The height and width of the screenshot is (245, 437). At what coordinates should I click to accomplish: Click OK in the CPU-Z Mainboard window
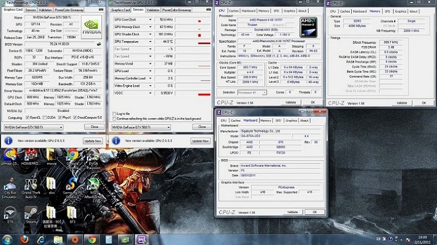(x=315, y=212)
